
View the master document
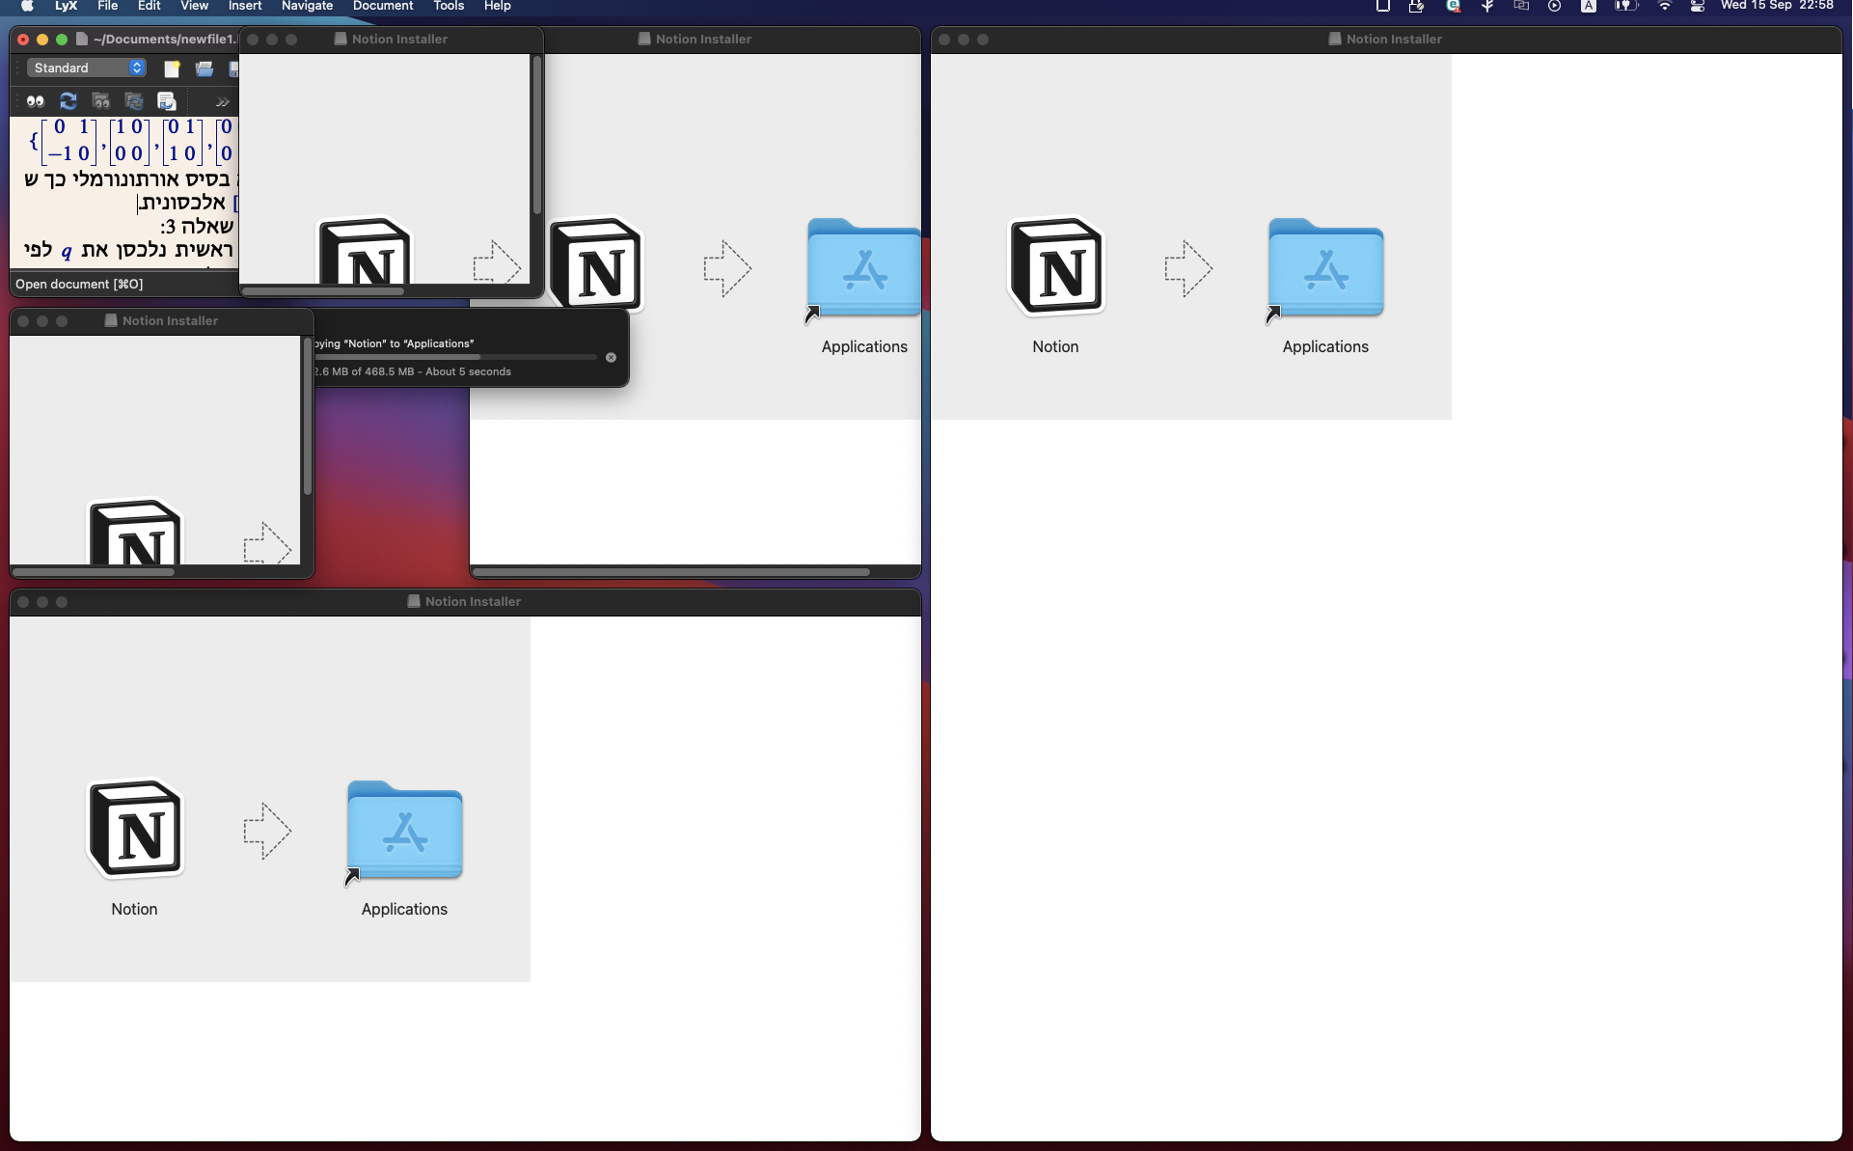click(101, 101)
